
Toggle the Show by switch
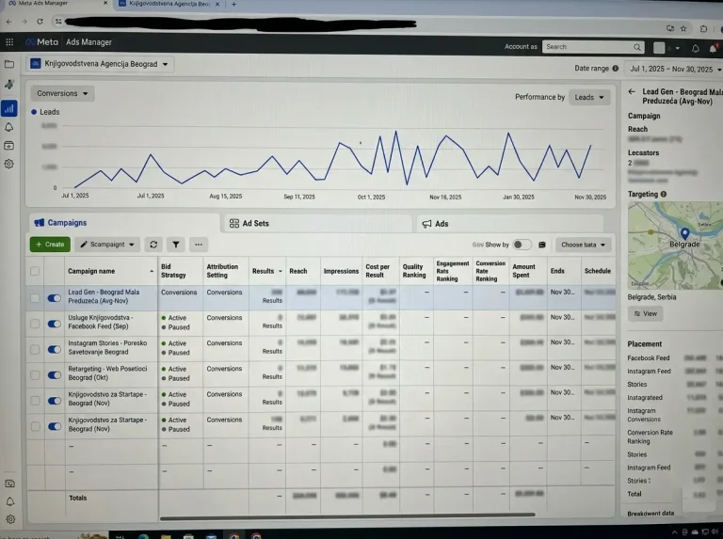[522, 245]
